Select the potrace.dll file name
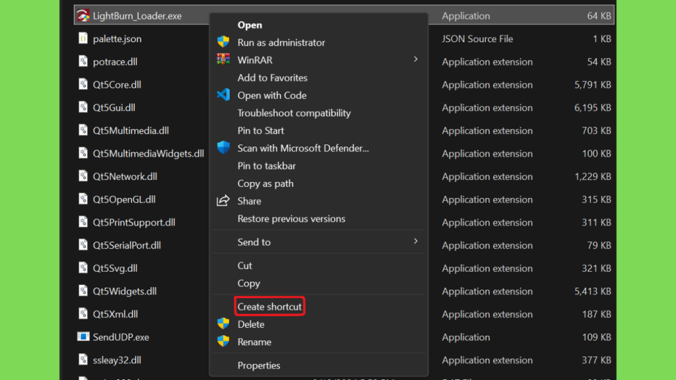The height and width of the screenshot is (380, 676). 115,61
